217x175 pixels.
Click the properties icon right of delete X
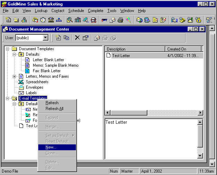86,38
